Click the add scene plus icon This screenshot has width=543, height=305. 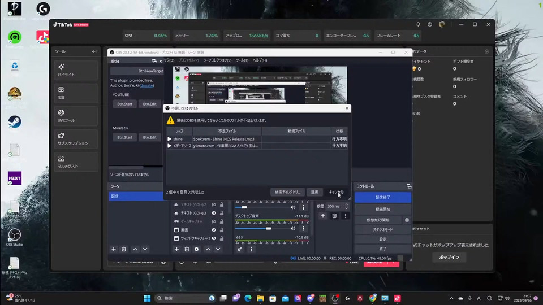(x=114, y=249)
